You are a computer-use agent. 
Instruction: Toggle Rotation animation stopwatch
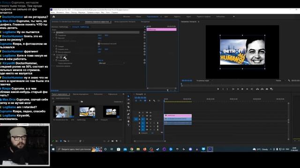[x=56, y=46]
